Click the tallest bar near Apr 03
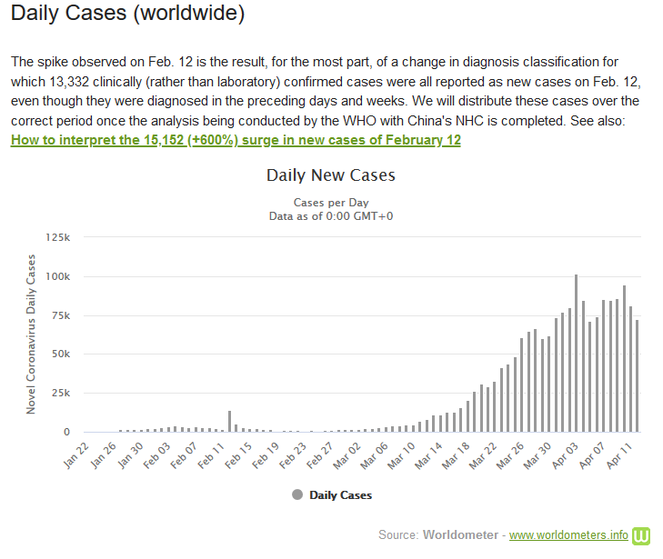The image size is (663, 559). pos(576,353)
